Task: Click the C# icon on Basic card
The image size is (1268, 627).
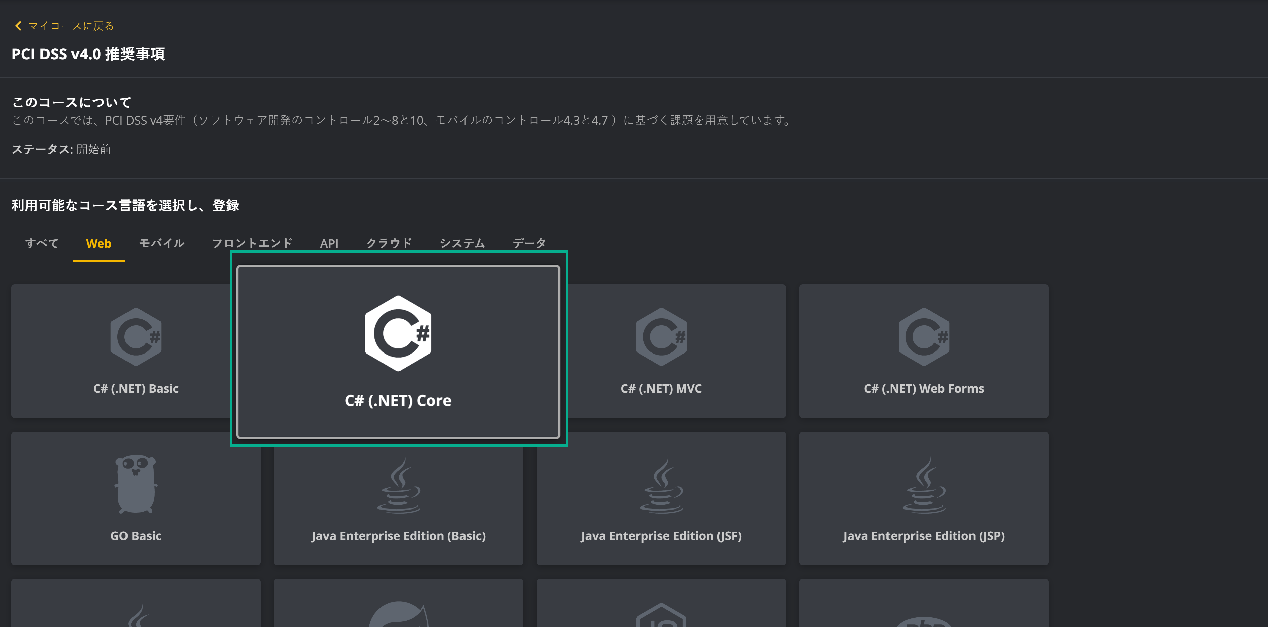Action: click(x=136, y=337)
